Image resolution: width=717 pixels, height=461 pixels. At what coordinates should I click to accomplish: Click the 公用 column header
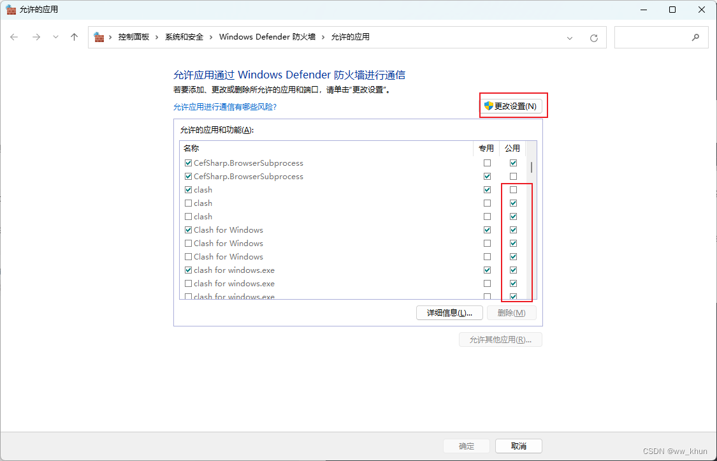[x=512, y=148]
